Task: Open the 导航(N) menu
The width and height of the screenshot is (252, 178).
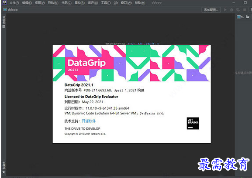Action: 53,3
